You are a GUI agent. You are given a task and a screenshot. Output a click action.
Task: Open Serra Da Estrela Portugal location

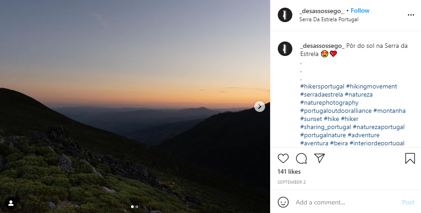pyautogui.click(x=329, y=19)
